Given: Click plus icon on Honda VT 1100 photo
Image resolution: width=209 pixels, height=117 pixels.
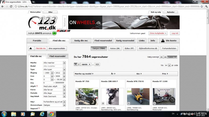Looking at the screenshot, I should tap(154, 103).
